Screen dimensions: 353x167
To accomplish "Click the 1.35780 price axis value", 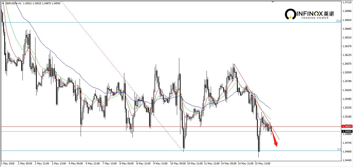I will click(x=347, y=81).
